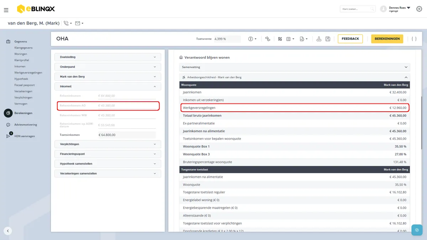Click the eBlinqx logo
Viewport: 427px width, 240px height.
tap(36, 9)
